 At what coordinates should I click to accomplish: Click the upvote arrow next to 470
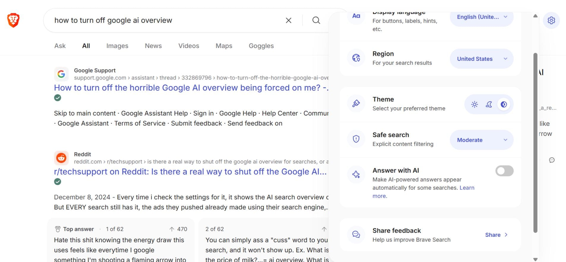click(x=172, y=229)
